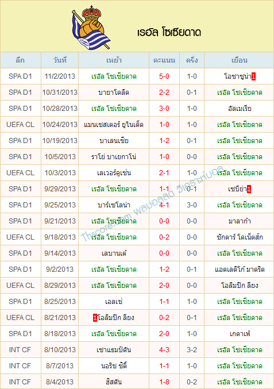Click home เรอัล โซเซียดาด in the 10/28/2013 row
The image size is (274, 389).
pyautogui.click(x=114, y=109)
